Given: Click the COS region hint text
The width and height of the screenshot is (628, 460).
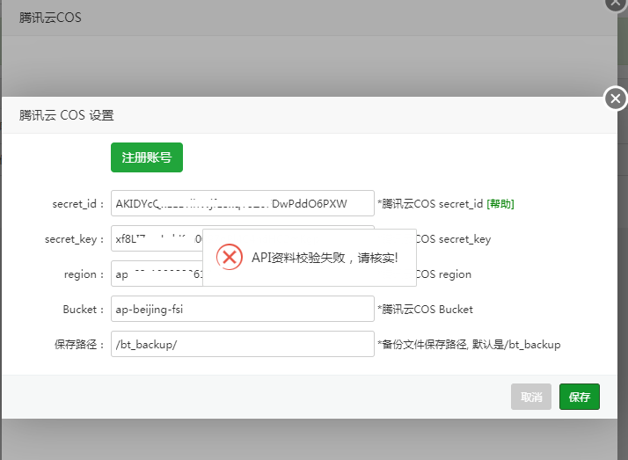Looking at the screenshot, I should (x=444, y=274).
